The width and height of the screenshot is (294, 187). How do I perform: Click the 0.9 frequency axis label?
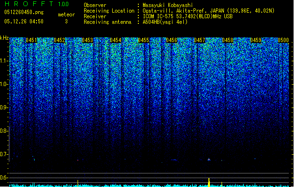point(4,108)
